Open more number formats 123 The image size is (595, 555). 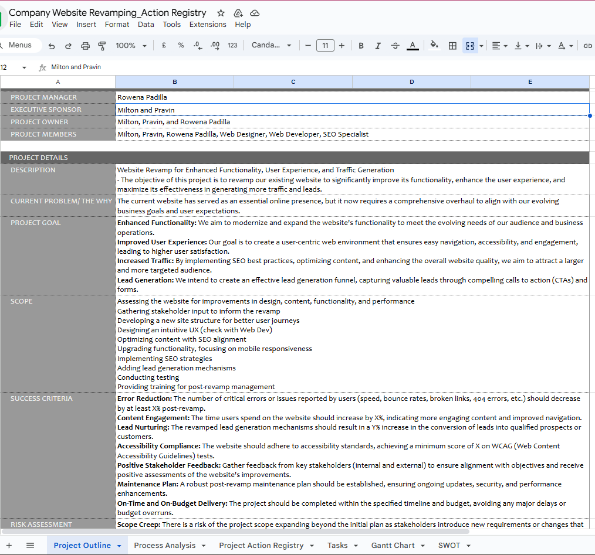click(232, 46)
